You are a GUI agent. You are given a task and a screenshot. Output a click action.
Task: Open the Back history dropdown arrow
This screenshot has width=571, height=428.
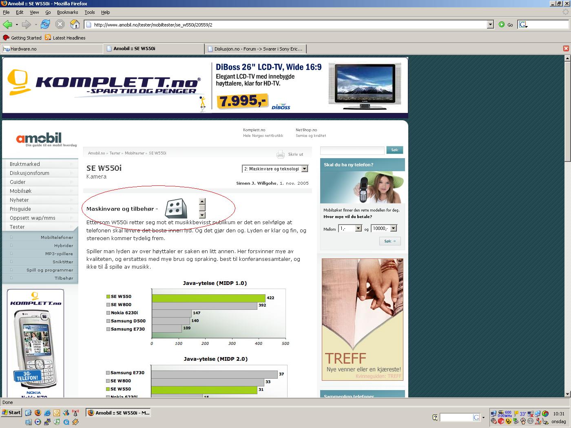[x=17, y=24]
